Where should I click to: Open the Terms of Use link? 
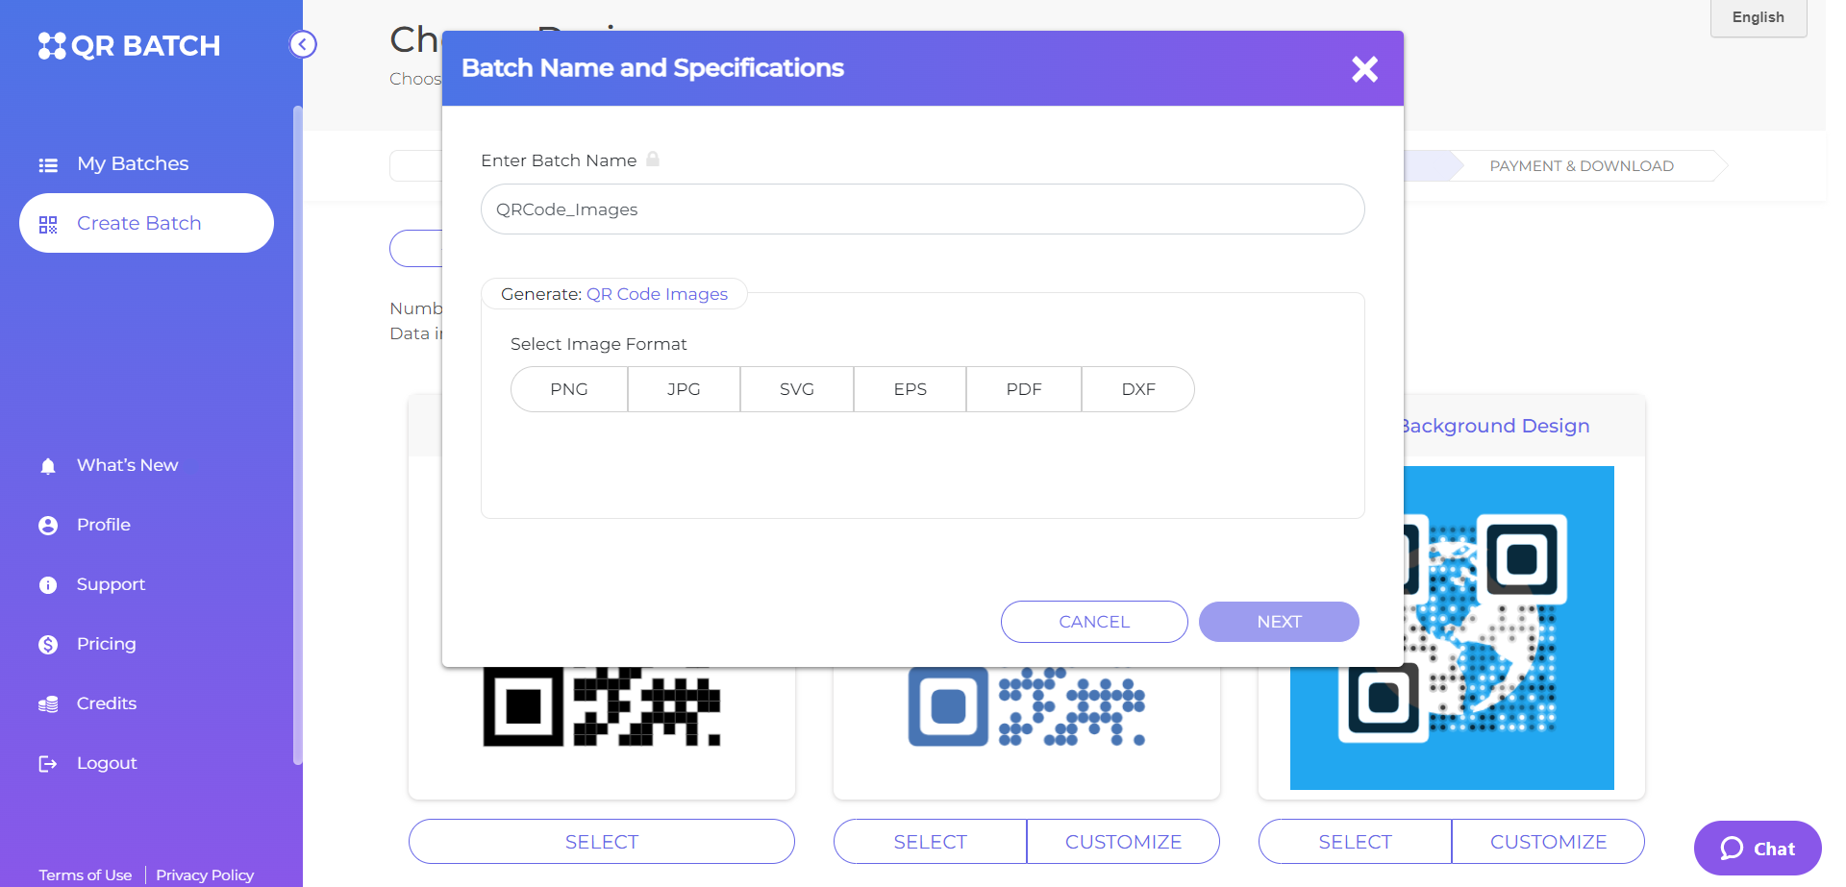[86, 875]
